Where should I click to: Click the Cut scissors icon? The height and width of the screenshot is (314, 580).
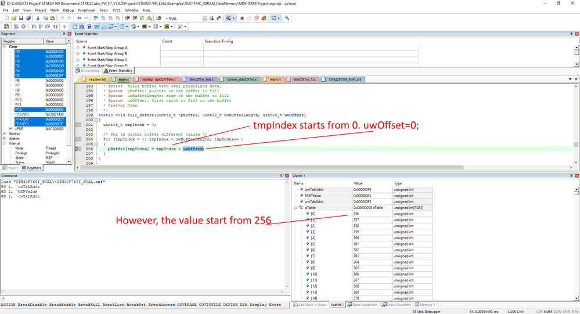coord(38,18)
